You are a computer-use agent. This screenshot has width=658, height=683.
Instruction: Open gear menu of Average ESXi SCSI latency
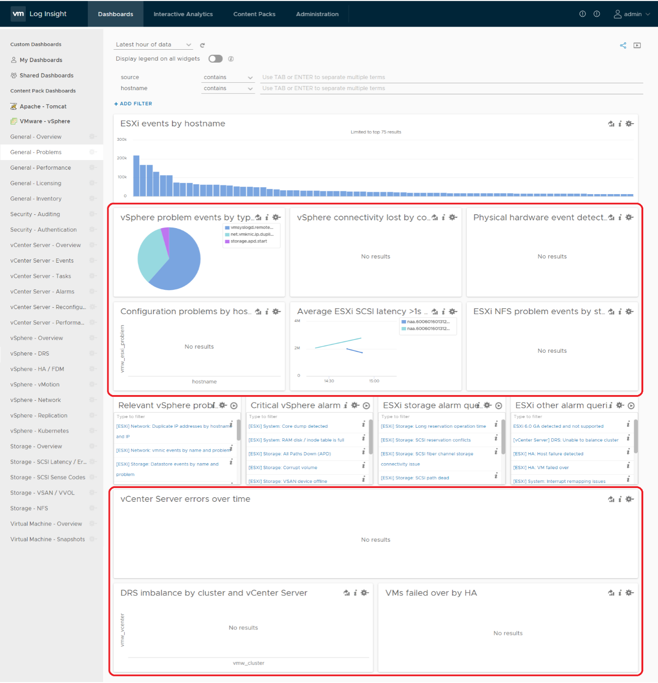[453, 311]
